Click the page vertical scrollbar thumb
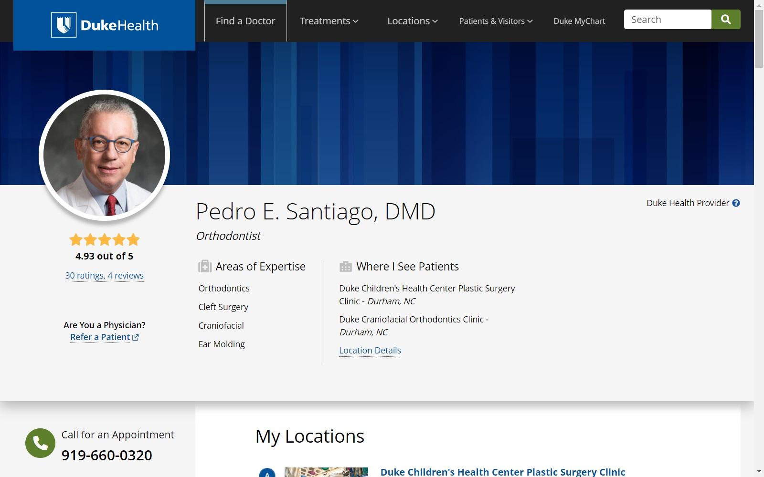Viewport: 764px width, 477px height. click(759, 38)
